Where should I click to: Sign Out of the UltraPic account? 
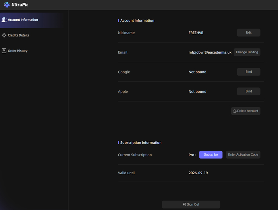coord(191,204)
